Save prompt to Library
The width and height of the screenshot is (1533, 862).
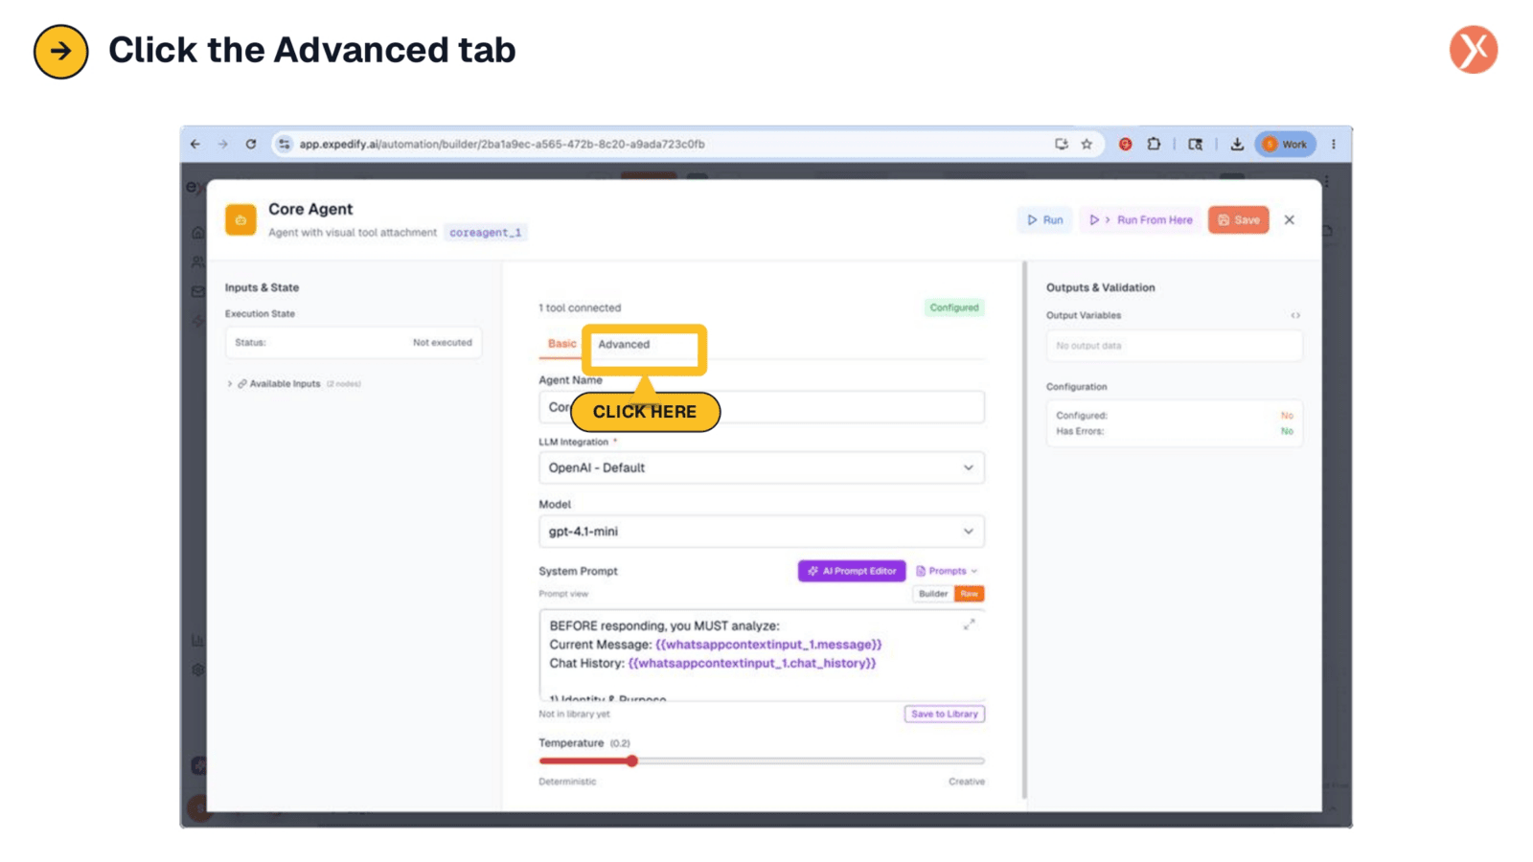click(x=945, y=715)
